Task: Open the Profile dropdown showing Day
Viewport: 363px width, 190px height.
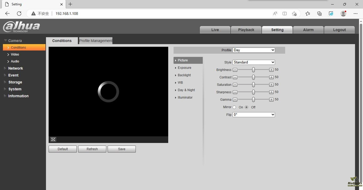Action: 254,50
